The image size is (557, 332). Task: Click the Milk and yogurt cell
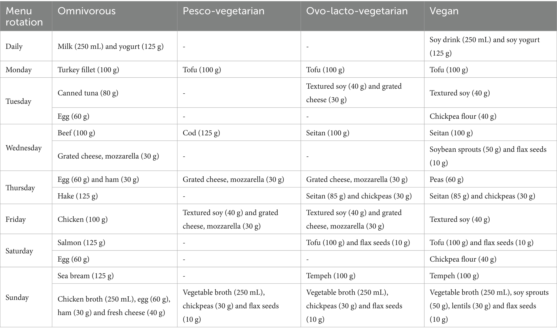click(x=111, y=46)
